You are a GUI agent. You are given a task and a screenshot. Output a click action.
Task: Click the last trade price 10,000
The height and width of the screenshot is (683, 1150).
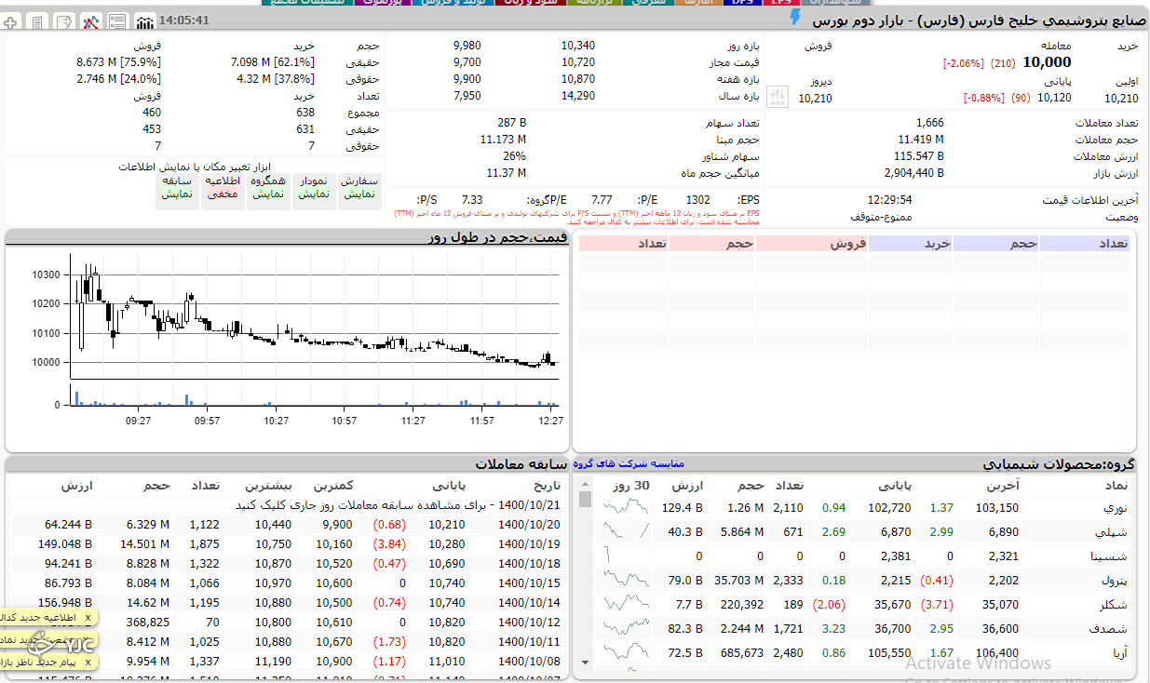coord(1047,62)
